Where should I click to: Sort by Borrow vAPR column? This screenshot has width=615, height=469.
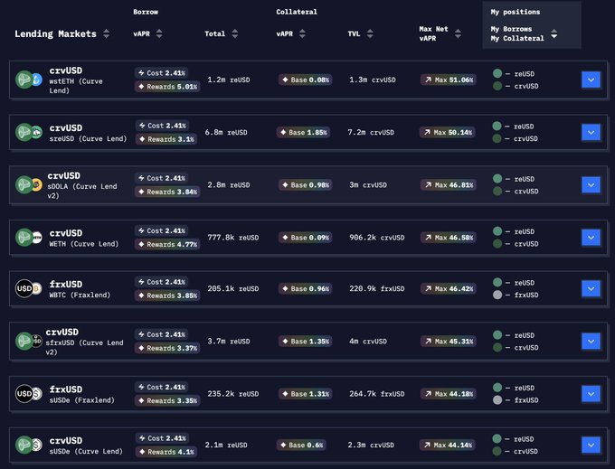click(x=159, y=33)
